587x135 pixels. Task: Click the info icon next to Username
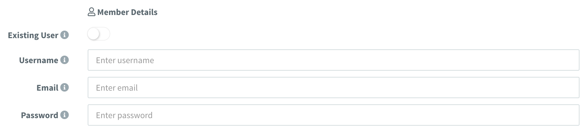(x=65, y=60)
